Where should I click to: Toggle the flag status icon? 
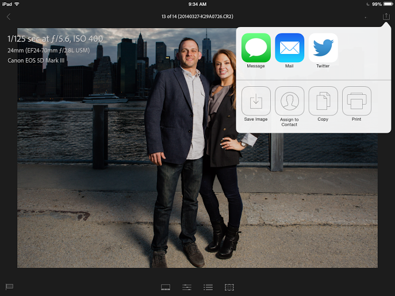click(x=9, y=287)
